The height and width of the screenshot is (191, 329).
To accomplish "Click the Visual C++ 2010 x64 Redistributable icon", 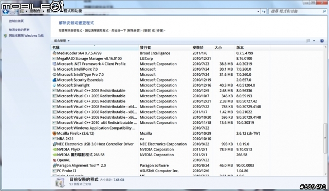I will [54, 123].
